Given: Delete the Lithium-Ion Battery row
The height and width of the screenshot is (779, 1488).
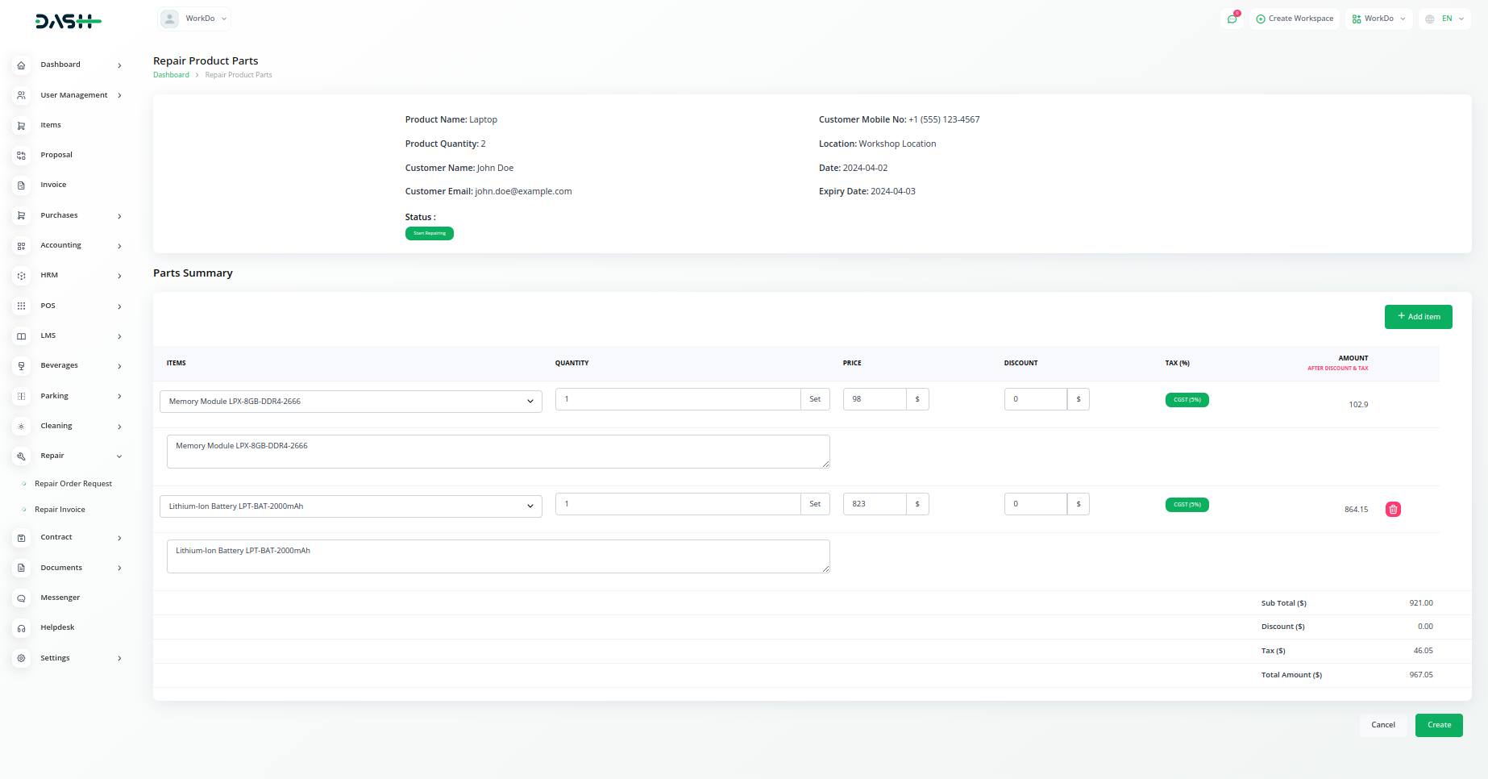Looking at the screenshot, I should (x=1393, y=509).
